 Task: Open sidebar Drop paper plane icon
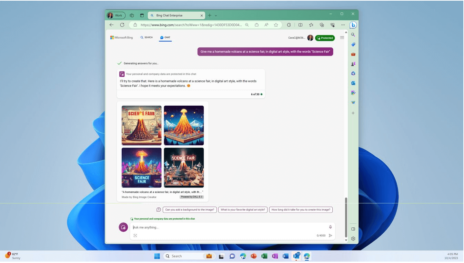tap(353, 103)
